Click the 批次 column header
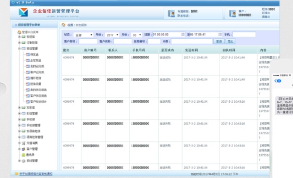The width and height of the screenshot is (293, 178). tap(66, 50)
